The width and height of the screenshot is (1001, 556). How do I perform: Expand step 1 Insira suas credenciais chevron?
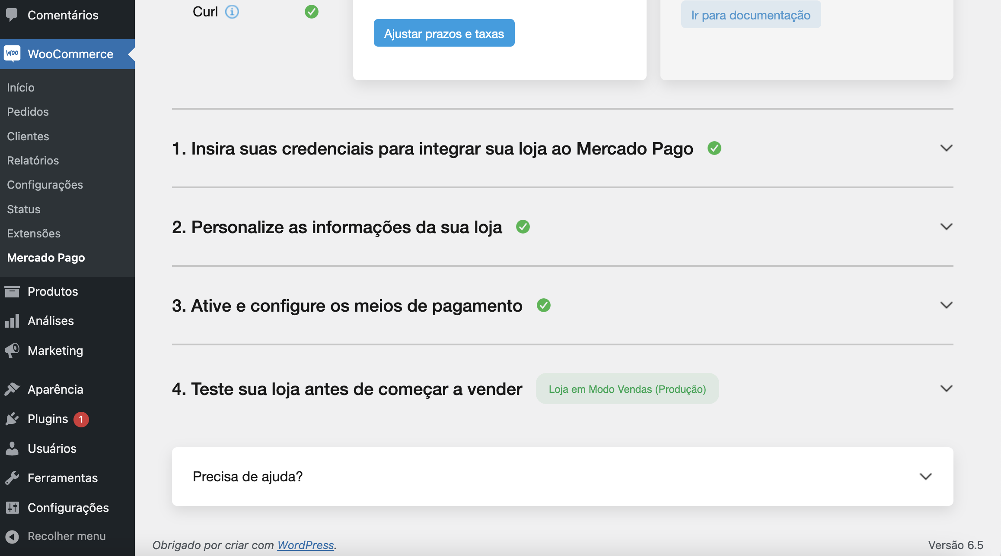pyautogui.click(x=947, y=148)
